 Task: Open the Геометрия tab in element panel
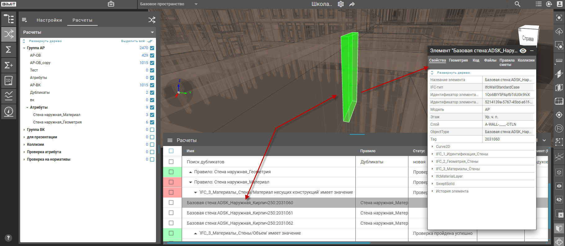click(x=458, y=60)
